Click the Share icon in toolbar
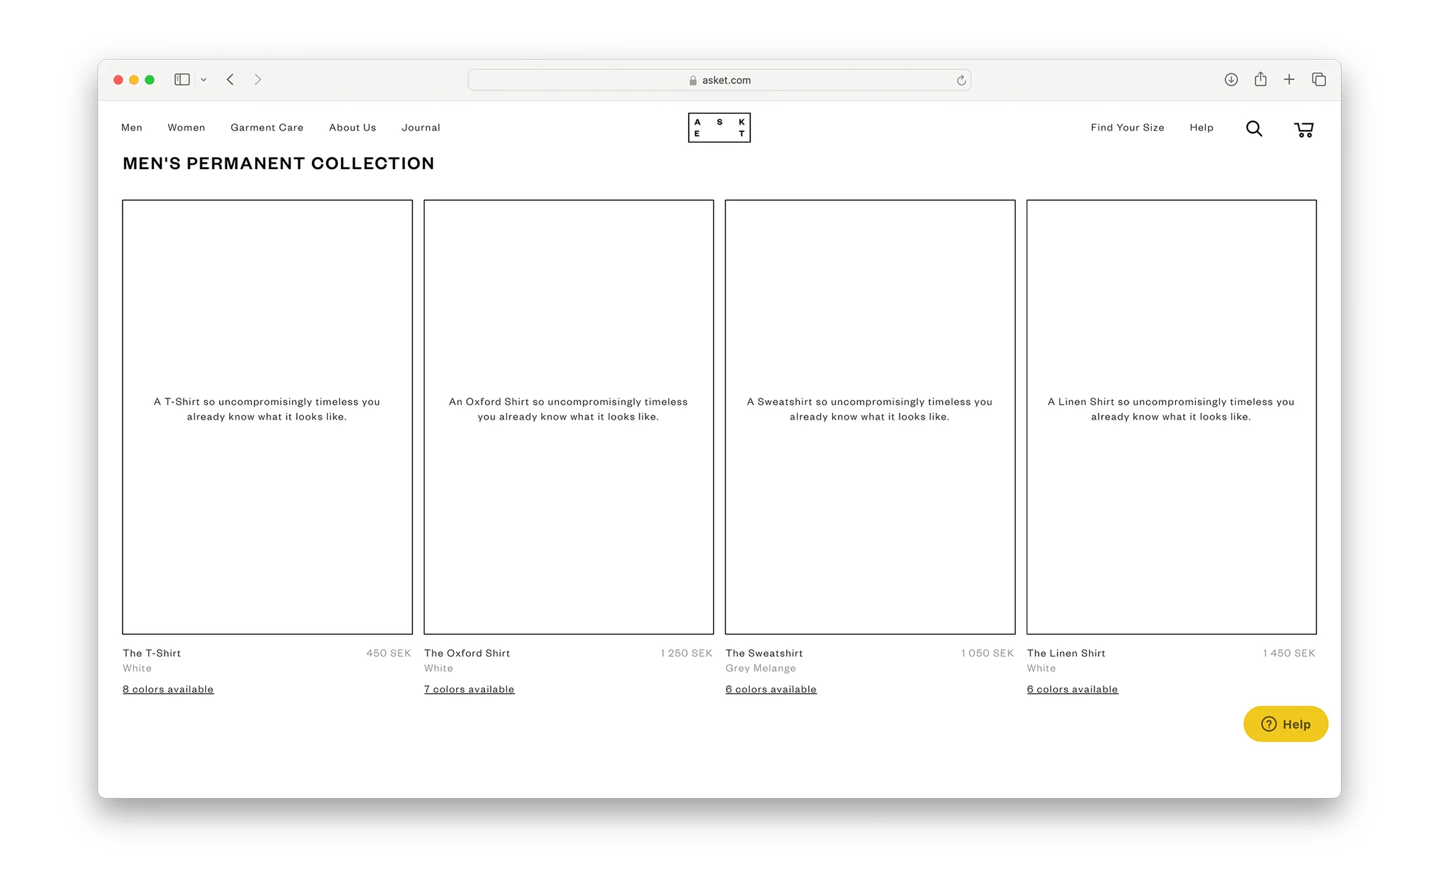This screenshot has height=886, width=1439. pyautogui.click(x=1260, y=79)
